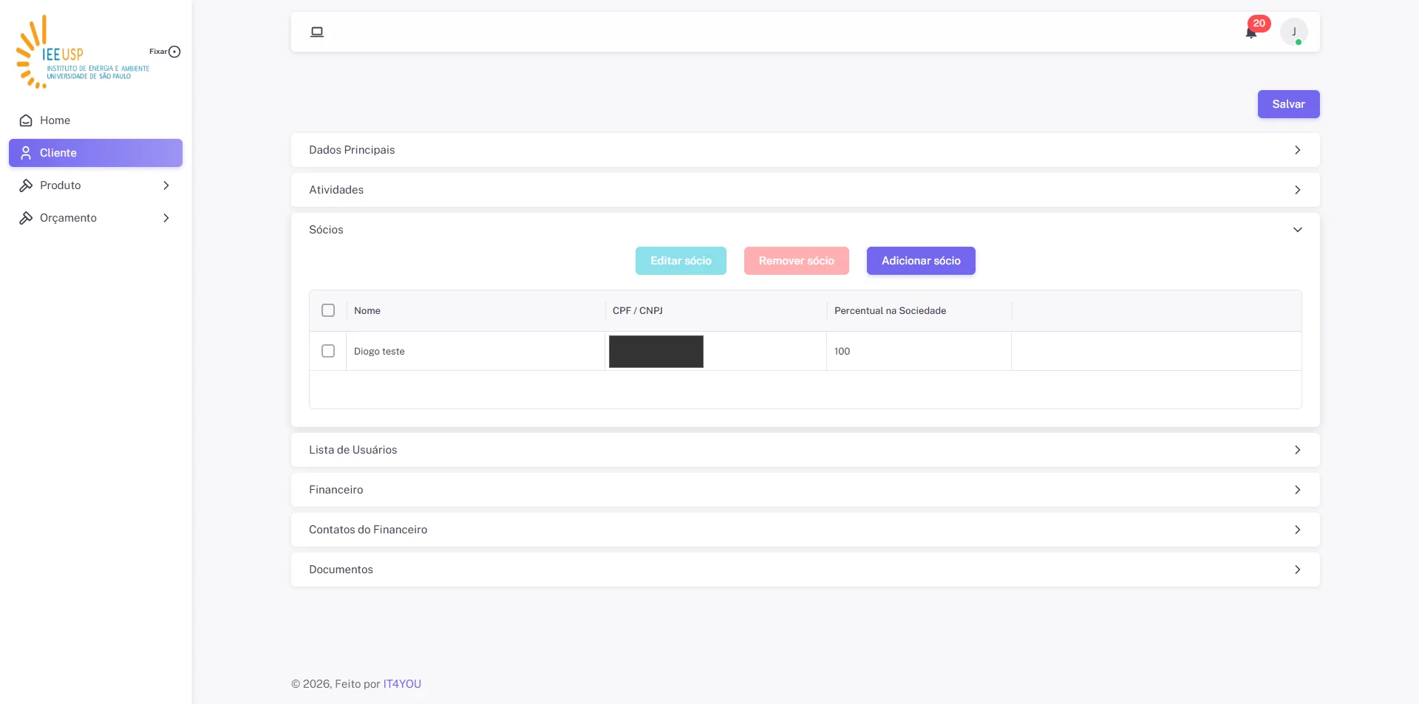Open the Produto menu item
This screenshot has height=704, width=1419.
coord(95,185)
